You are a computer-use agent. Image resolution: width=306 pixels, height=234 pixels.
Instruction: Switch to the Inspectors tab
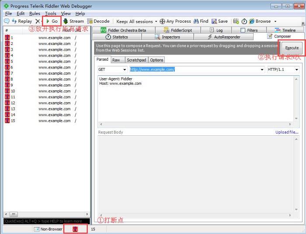click(x=167, y=37)
